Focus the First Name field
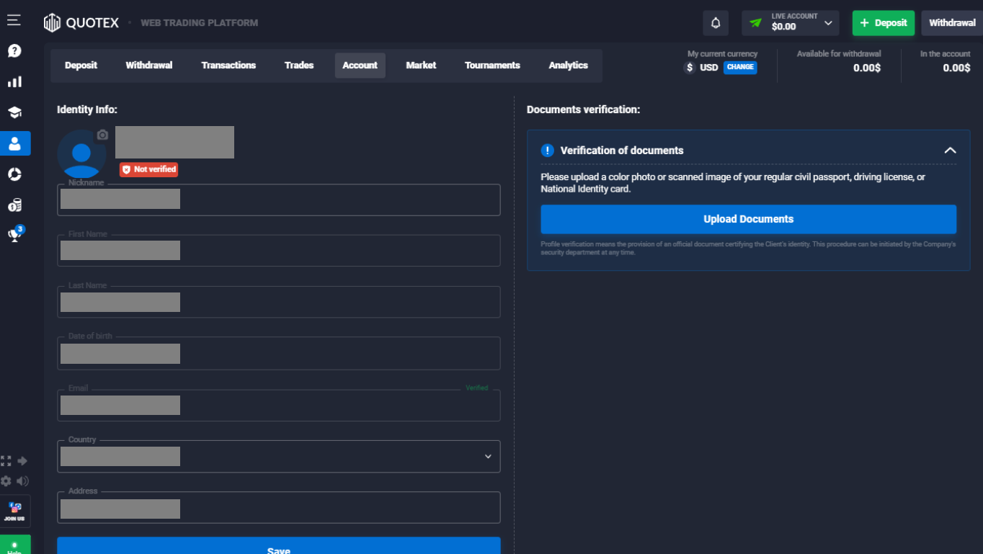The height and width of the screenshot is (554, 983). click(x=279, y=251)
